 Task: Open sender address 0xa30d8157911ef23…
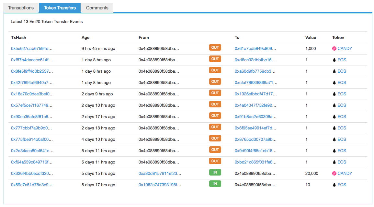click(x=160, y=174)
